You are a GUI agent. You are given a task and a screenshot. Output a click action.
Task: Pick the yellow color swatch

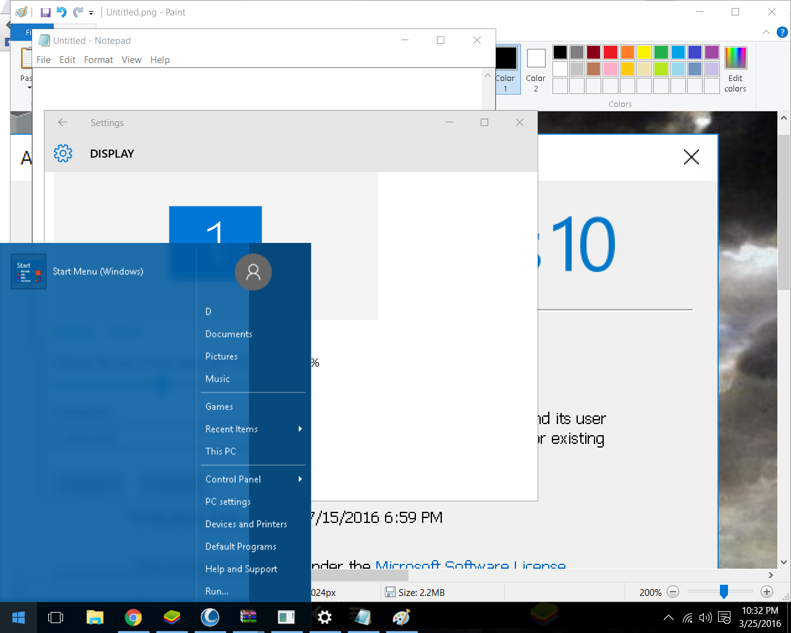(x=645, y=52)
